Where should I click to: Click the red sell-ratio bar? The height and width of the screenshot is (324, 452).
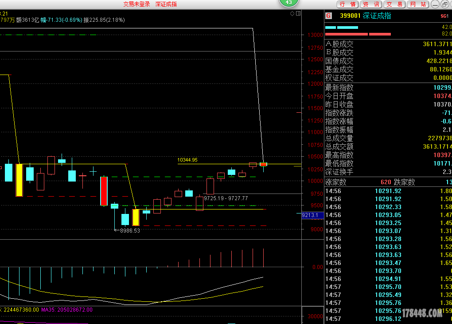coord(358,34)
